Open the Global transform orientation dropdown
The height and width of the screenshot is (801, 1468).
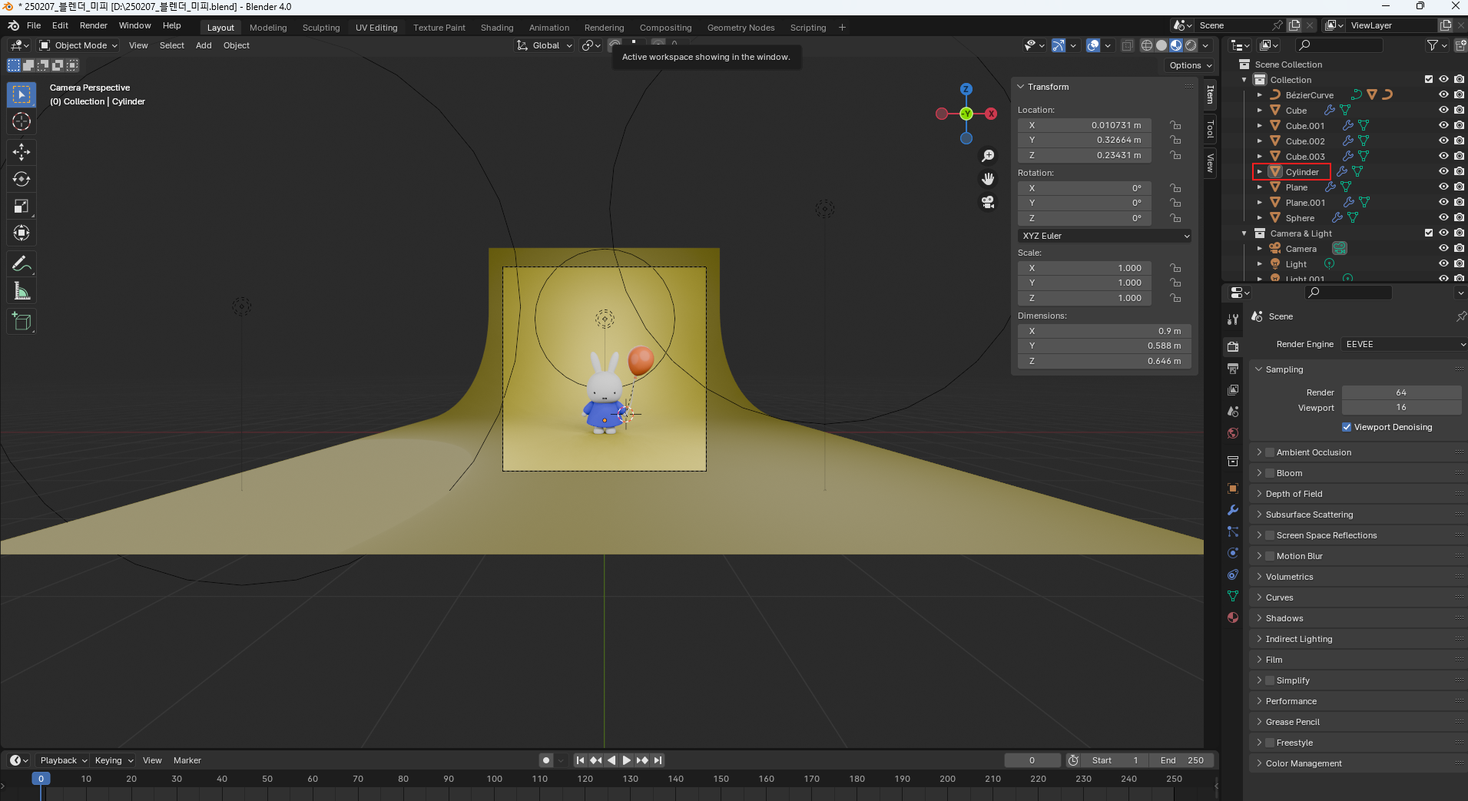click(545, 45)
